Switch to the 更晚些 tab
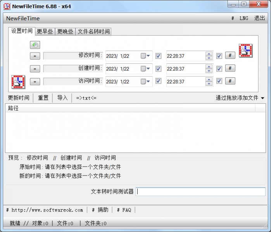 65,32
